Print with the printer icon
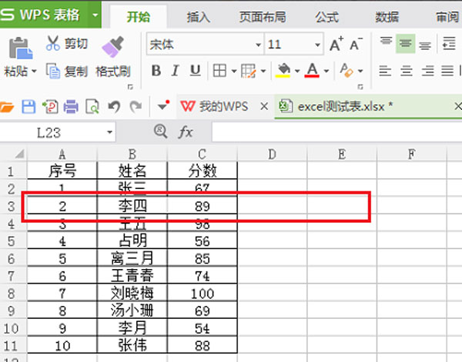The width and height of the screenshot is (462, 362). pyautogui.click(x=71, y=107)
